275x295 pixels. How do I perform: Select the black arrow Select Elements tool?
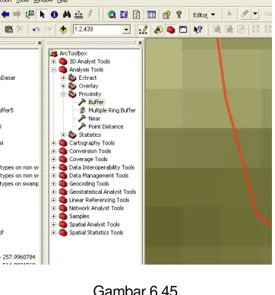42,14
